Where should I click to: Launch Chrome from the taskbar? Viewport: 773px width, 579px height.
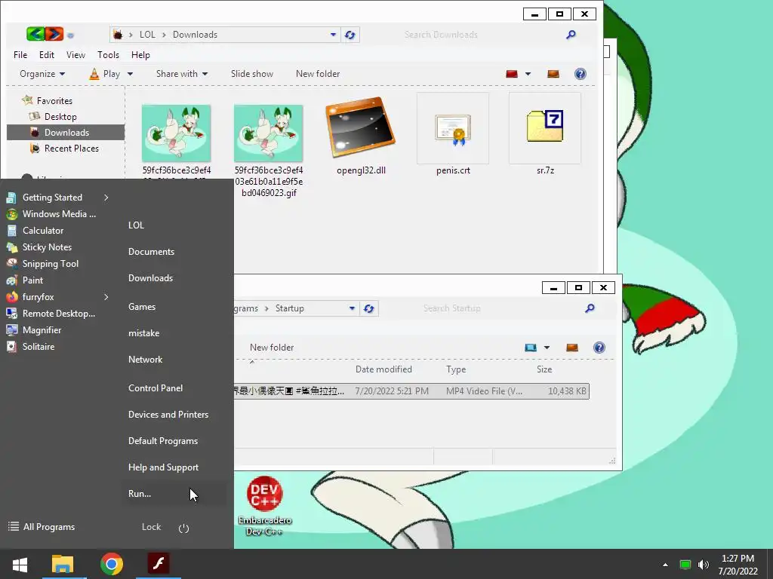coord(112,564)
